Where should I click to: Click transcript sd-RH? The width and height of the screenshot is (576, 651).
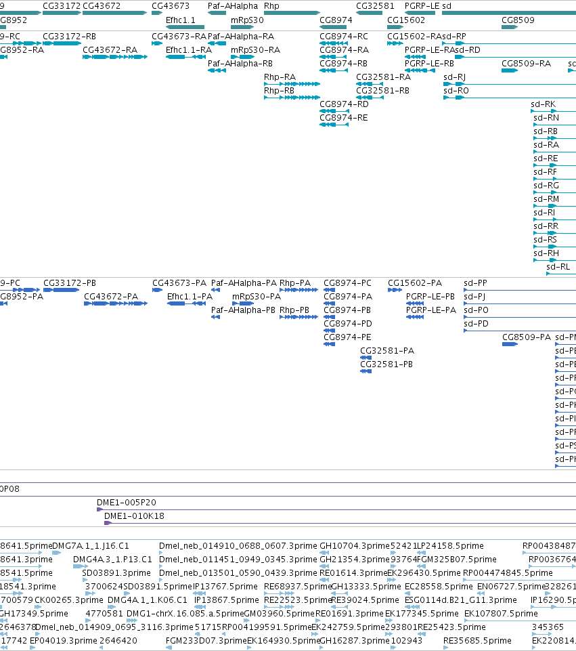[x=546, y=253]
